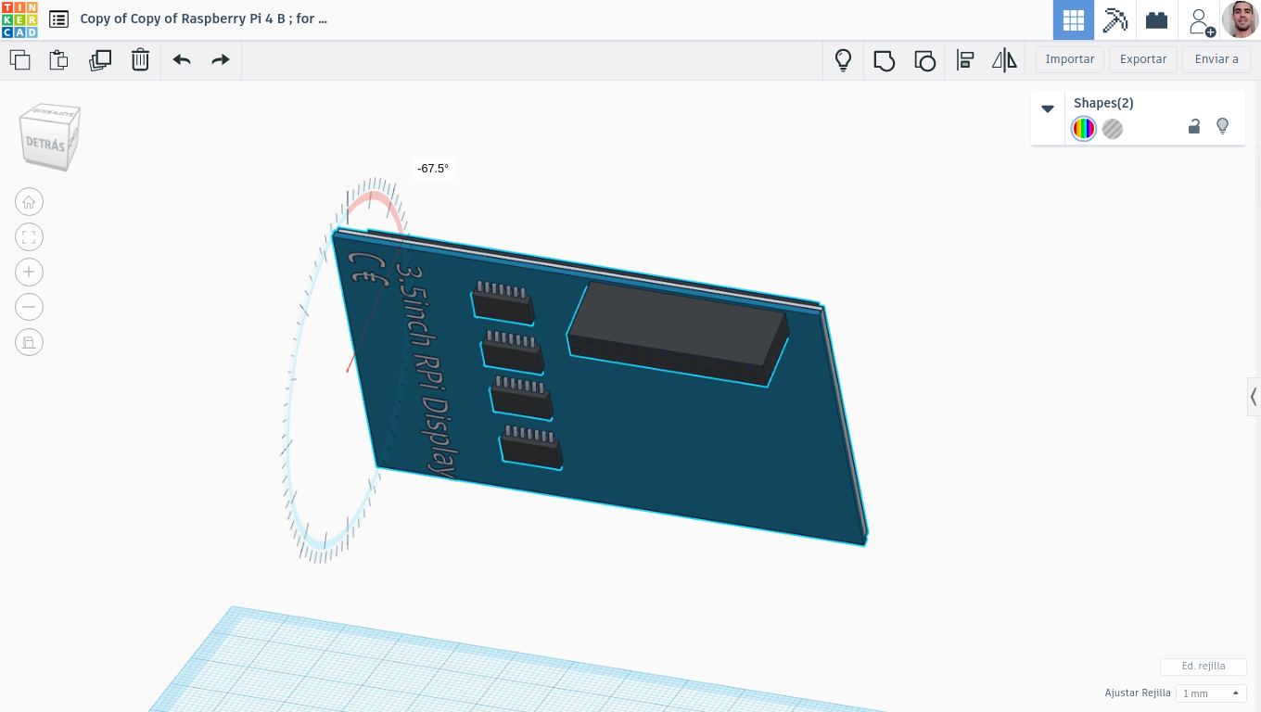The width and height of the screenshot is (1261, 712).
Task: Delete the selected shapes with the trash icon
Action: click(x=140, y=60)
